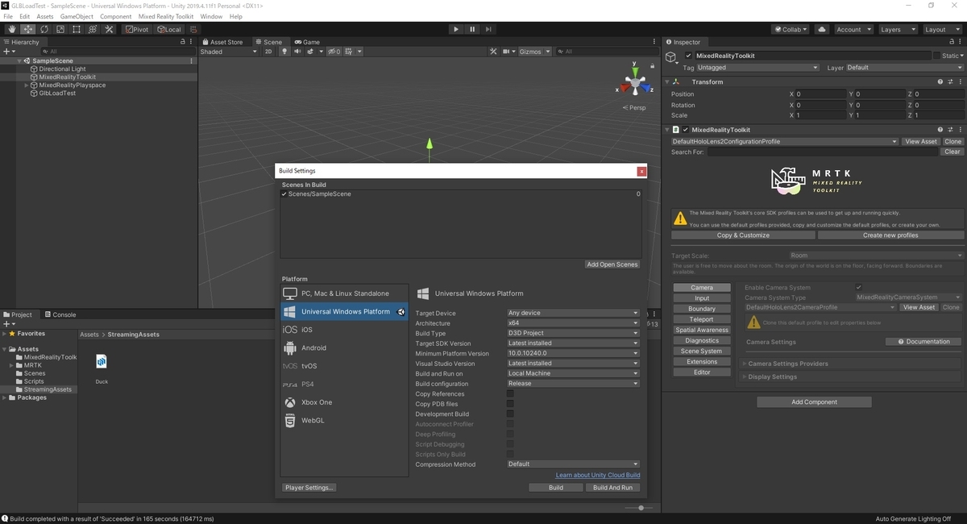Click Add Open Scenes button
The width and height of the screenshot is (967, 524).
(x=612, y=264)
